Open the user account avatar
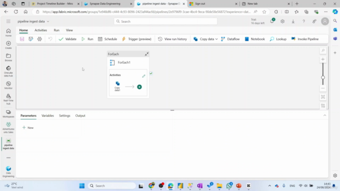This screenshot has width=340, height=191. pyautogui.click(x=325, y=21)
